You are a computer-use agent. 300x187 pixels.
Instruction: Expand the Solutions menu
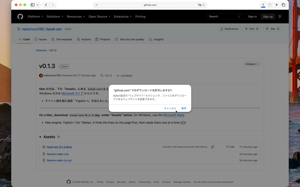click(55, 16)
